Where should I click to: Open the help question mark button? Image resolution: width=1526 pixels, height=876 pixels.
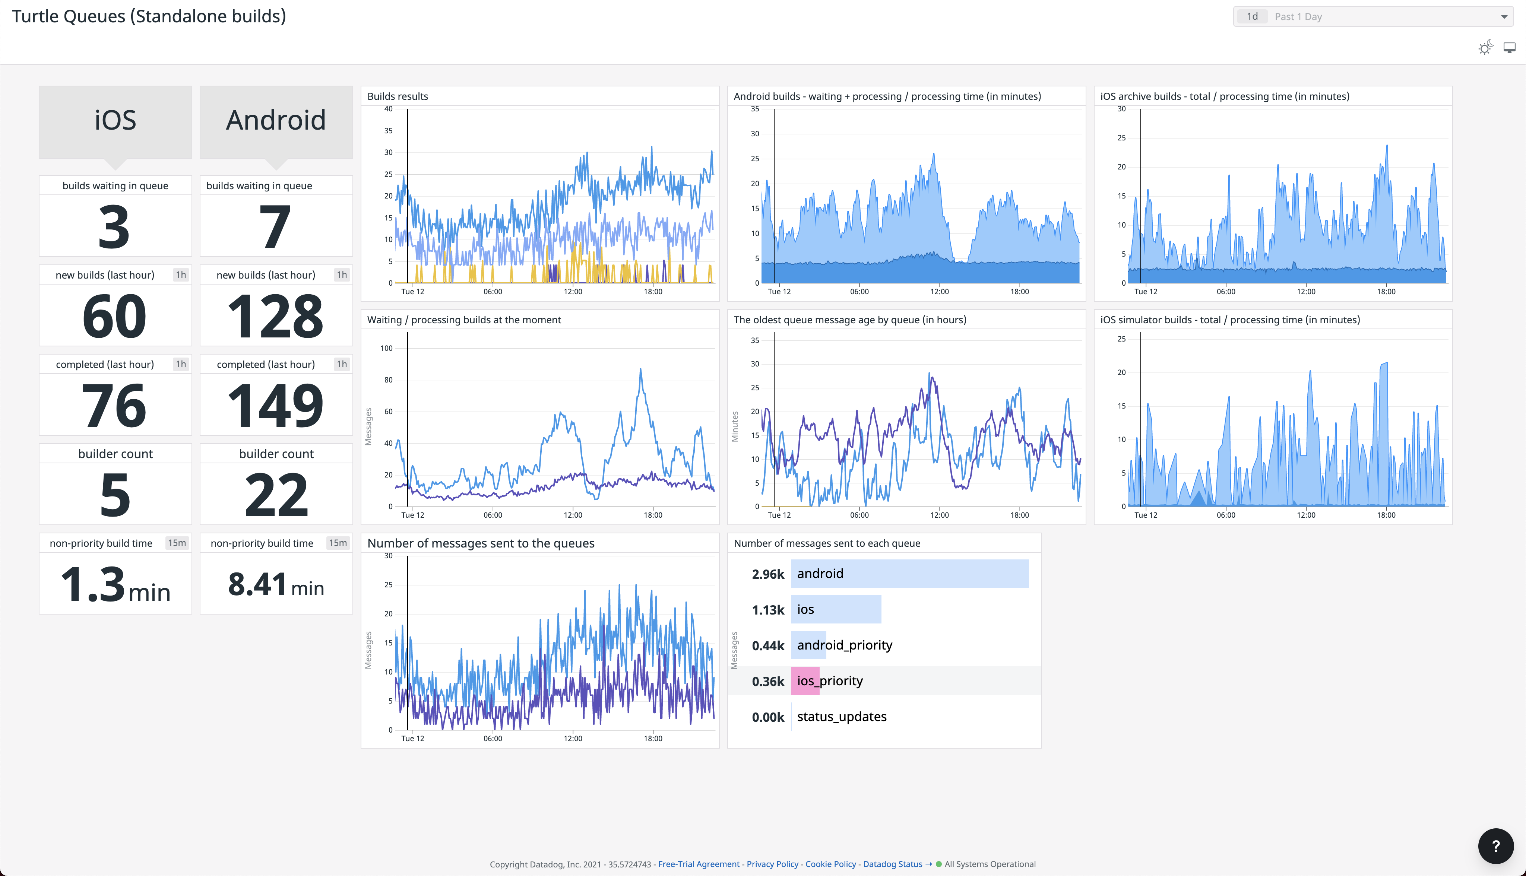(x=1496, y=846)
